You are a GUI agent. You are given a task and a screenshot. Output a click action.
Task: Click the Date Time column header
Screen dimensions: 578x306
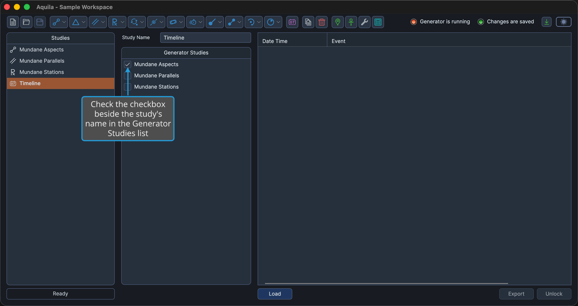pos(293,41)
